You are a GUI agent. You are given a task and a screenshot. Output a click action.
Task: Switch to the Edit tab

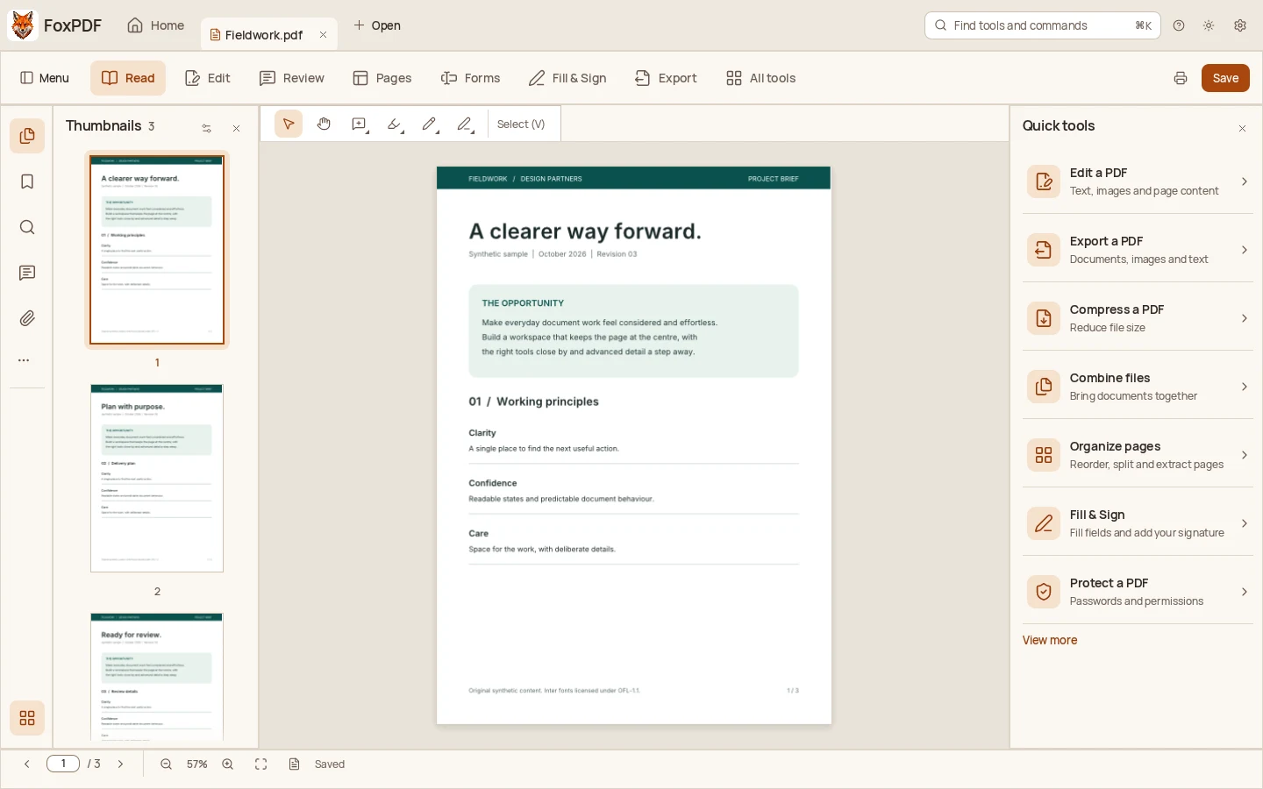pos(208,78)
